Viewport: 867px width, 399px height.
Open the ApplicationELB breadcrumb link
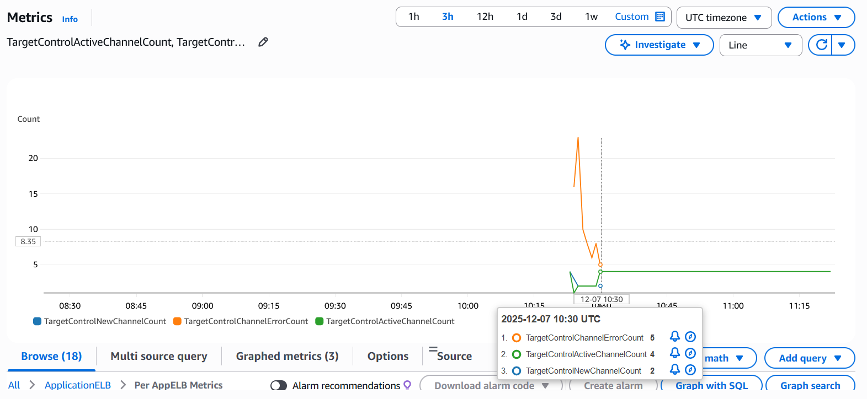coord(78,385)
